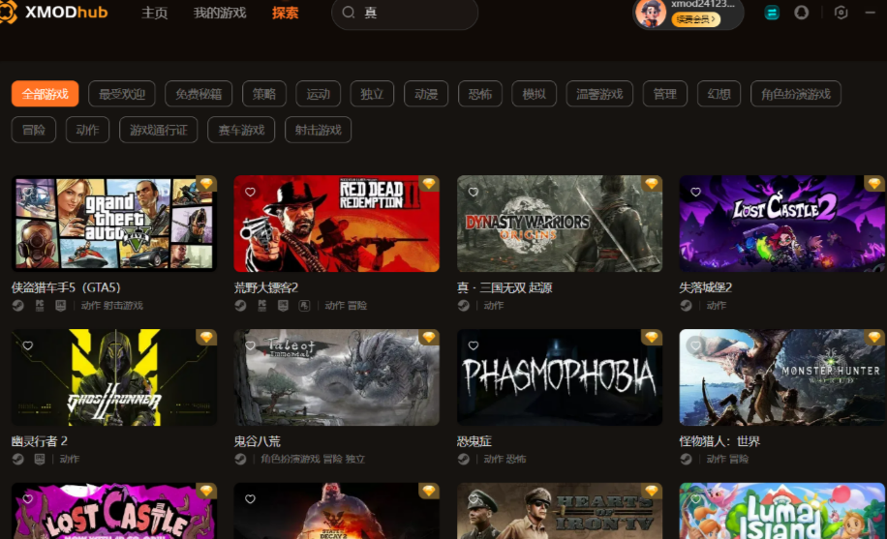The height and width of the screenshot is (539, 887).
Task: Open the 主页 tab
Action: (154, 13)
